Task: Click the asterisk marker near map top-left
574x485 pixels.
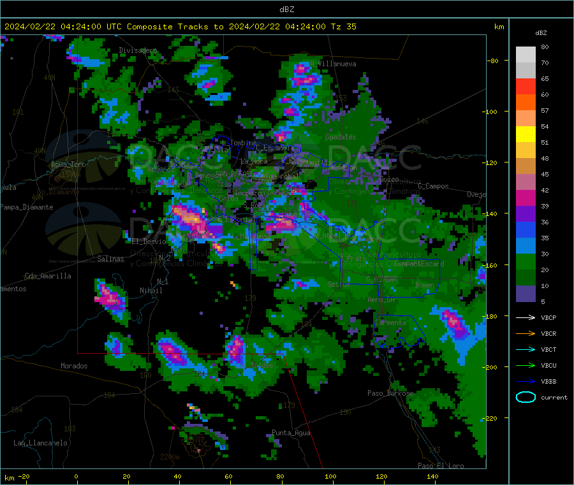Action: [11, 59]
